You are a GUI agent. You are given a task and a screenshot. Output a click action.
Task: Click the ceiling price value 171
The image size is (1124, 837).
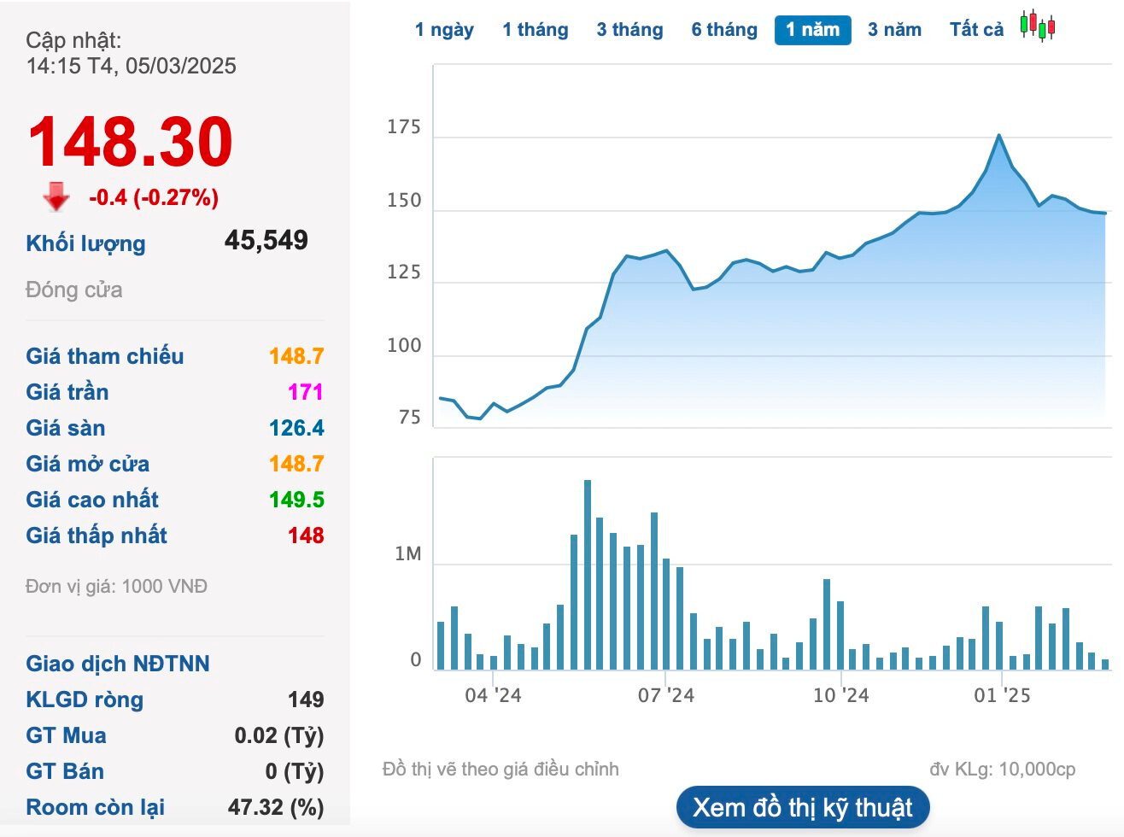[305, 392]
